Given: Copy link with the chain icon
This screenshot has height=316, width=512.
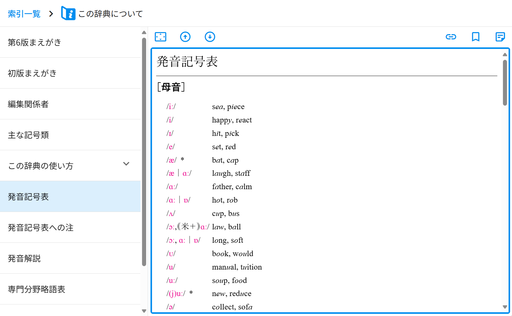Looking at the screenshot, I should (451, 37).
